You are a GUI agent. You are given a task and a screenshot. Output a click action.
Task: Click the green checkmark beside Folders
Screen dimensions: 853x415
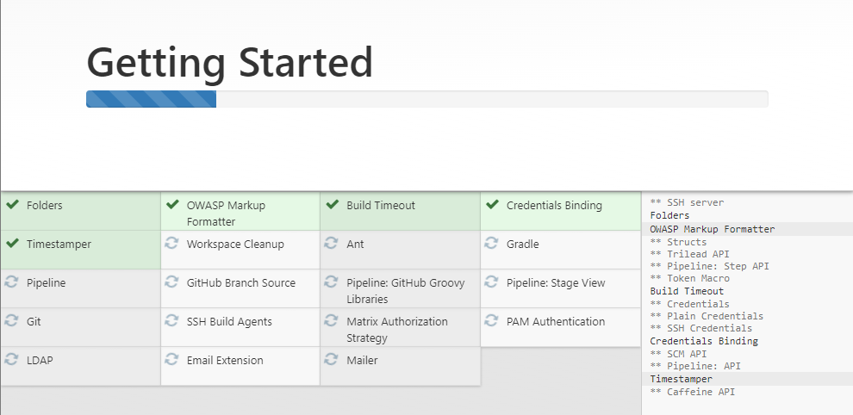(x=13, y=206)
